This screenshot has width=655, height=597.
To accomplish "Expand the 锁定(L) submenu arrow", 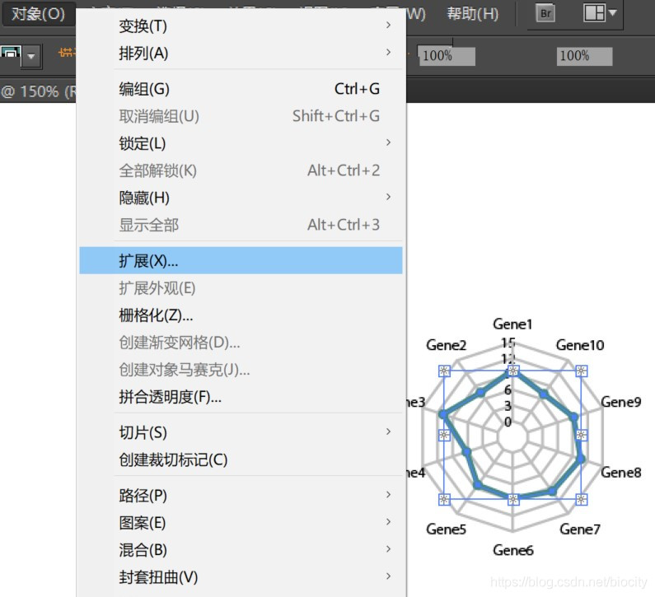I will [389, 142].
